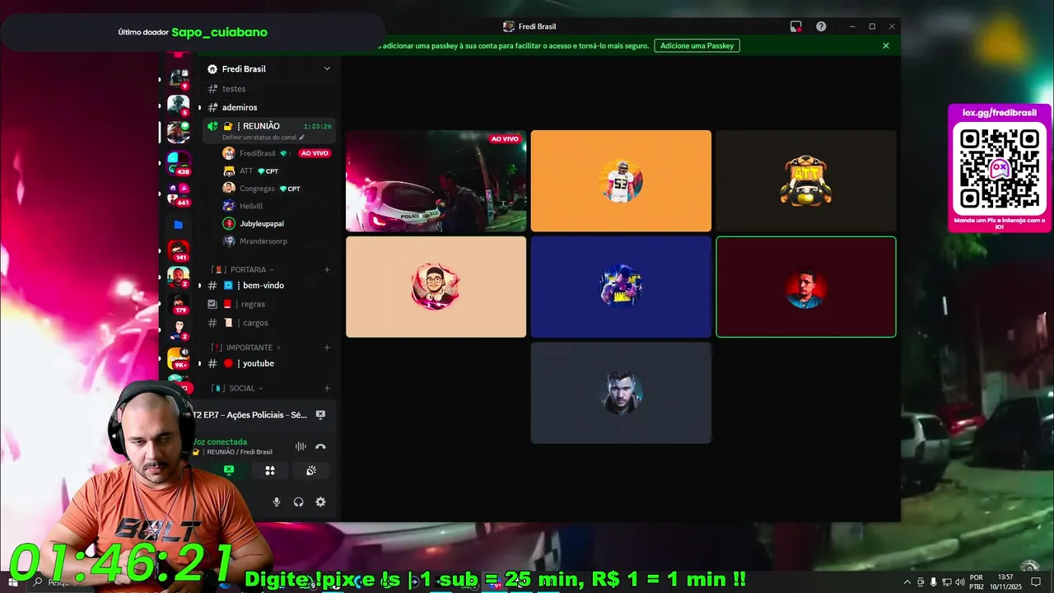Open Discord Inbox icon in title bar

[795, 26]
